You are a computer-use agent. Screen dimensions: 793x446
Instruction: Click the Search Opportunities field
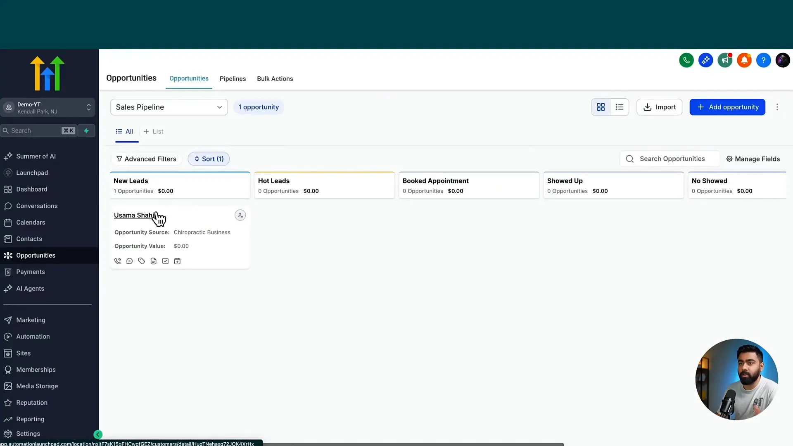669,159
